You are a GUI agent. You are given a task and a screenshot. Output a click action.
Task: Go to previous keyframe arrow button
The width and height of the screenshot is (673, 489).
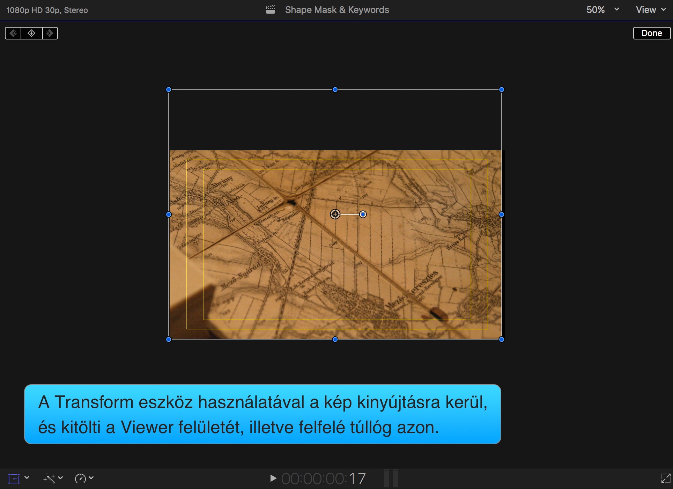pos(13,33)
